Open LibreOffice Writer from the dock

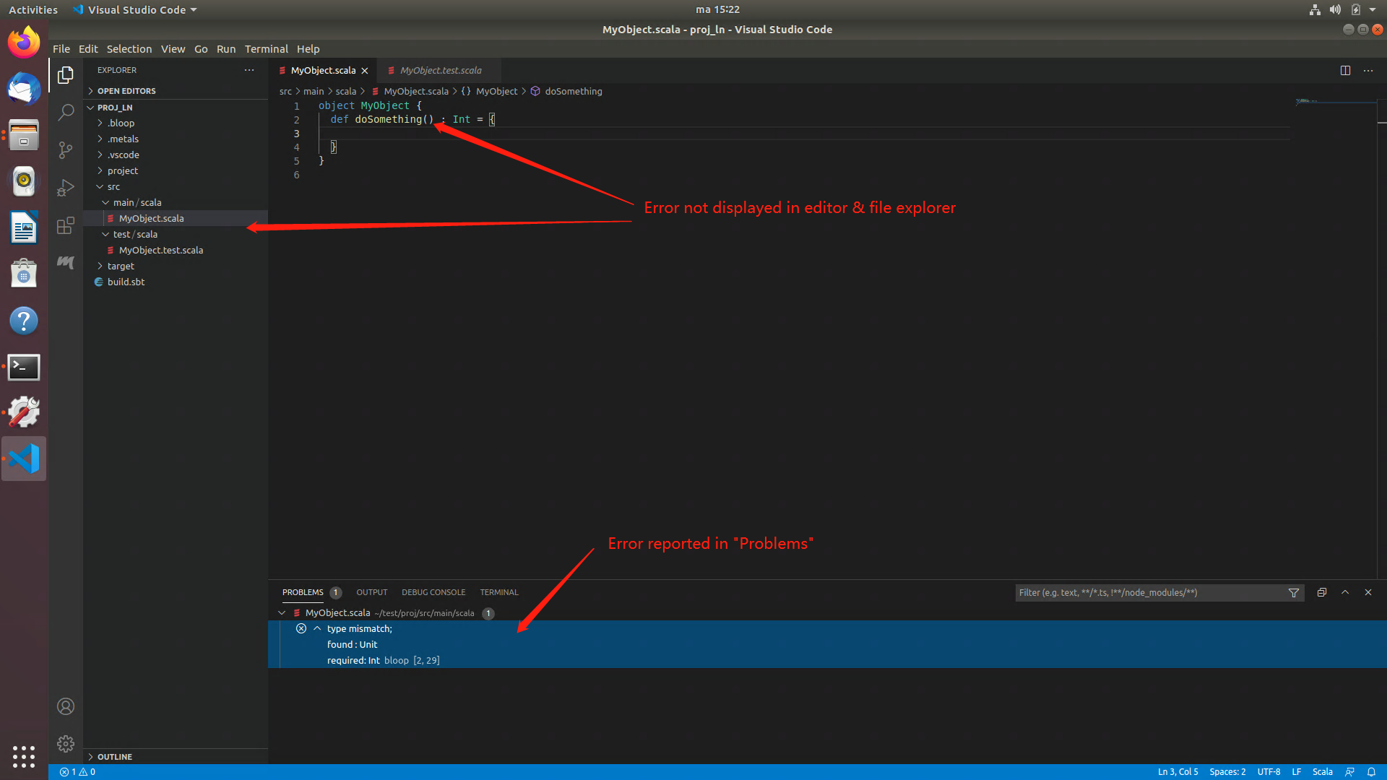coord(24,228)
